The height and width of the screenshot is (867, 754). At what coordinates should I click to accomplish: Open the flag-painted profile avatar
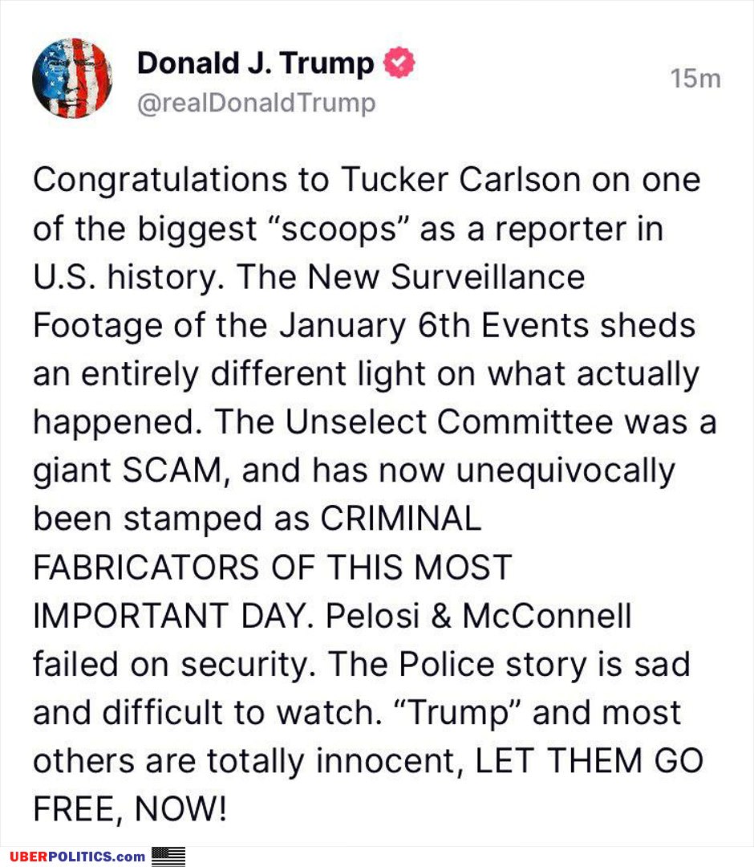pos(72,78)
